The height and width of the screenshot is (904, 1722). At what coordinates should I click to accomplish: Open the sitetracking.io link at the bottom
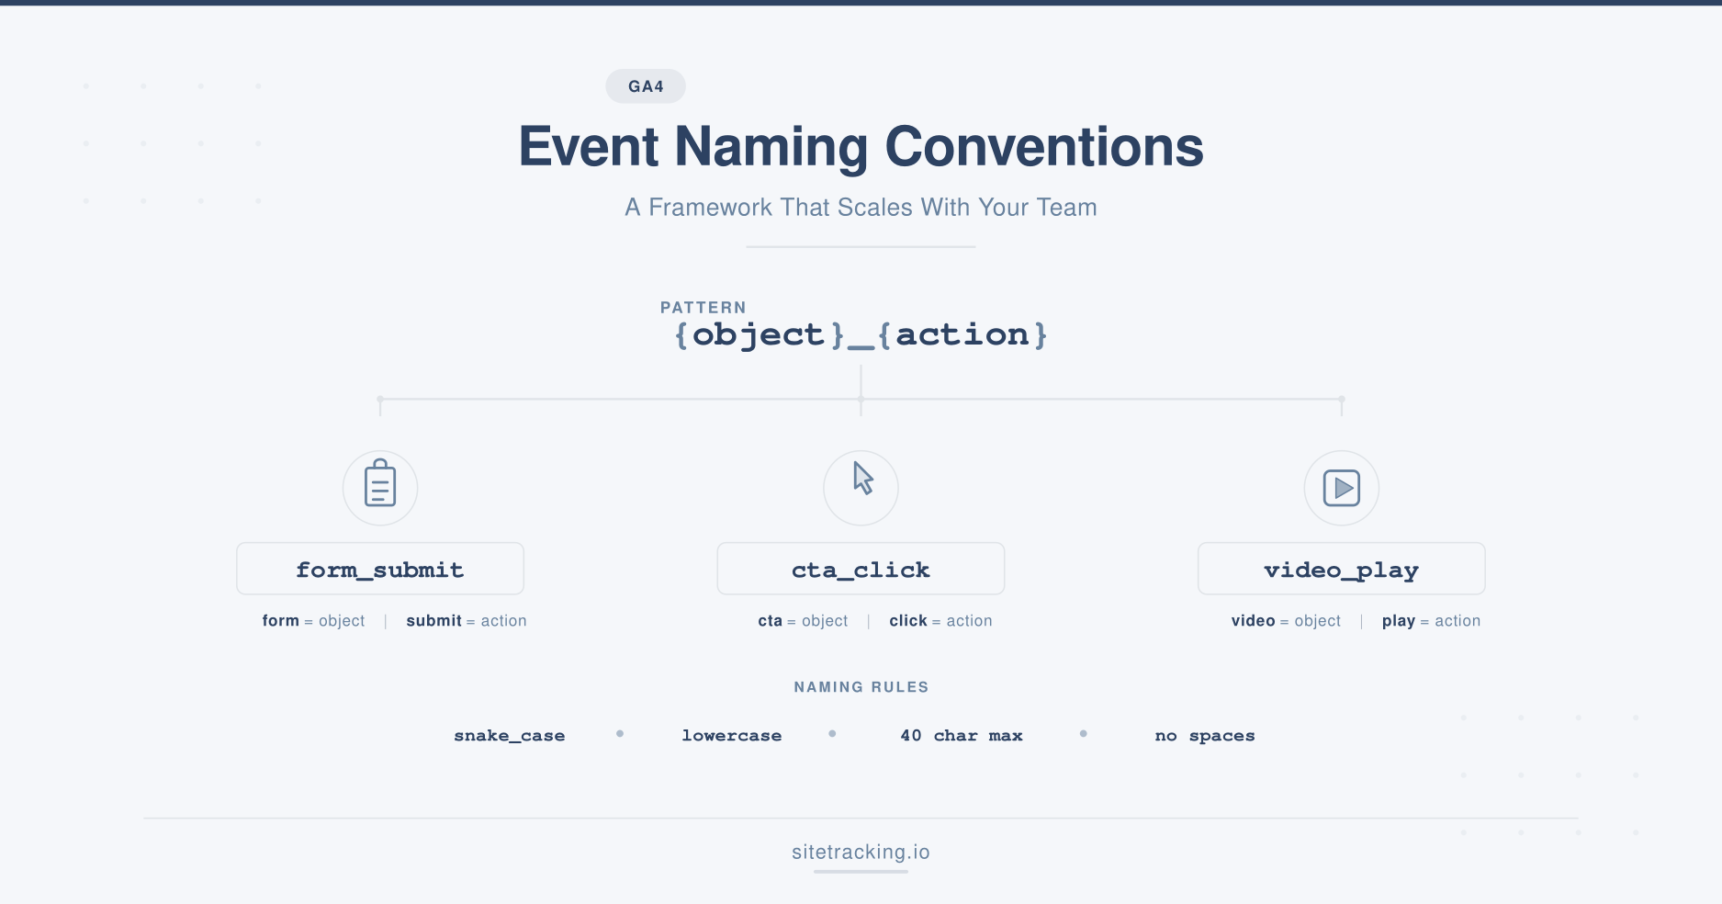coord(861,853)
